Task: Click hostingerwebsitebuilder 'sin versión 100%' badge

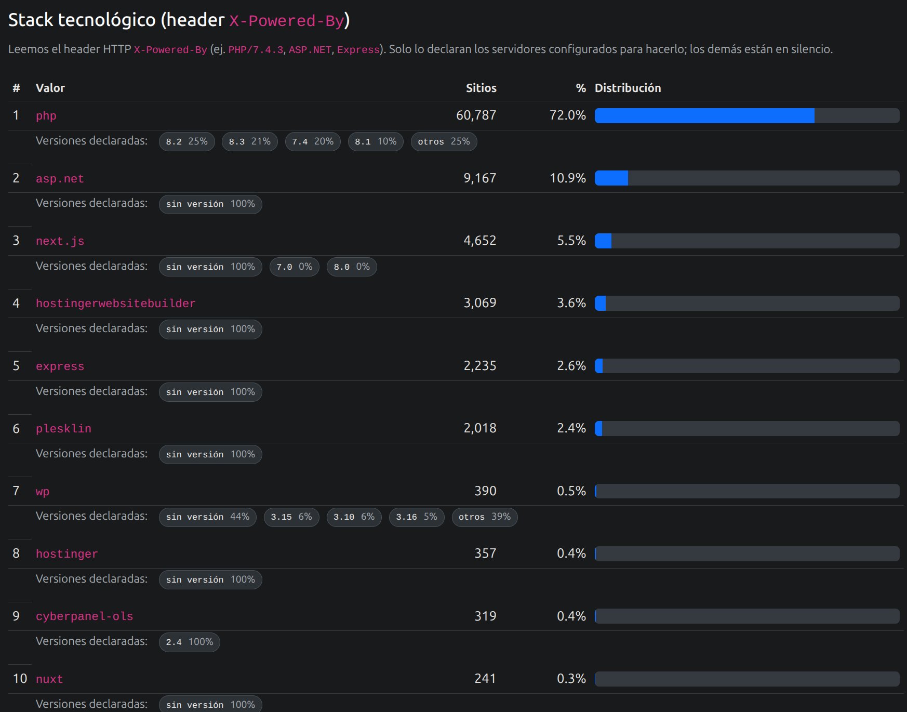Action: 210,329
